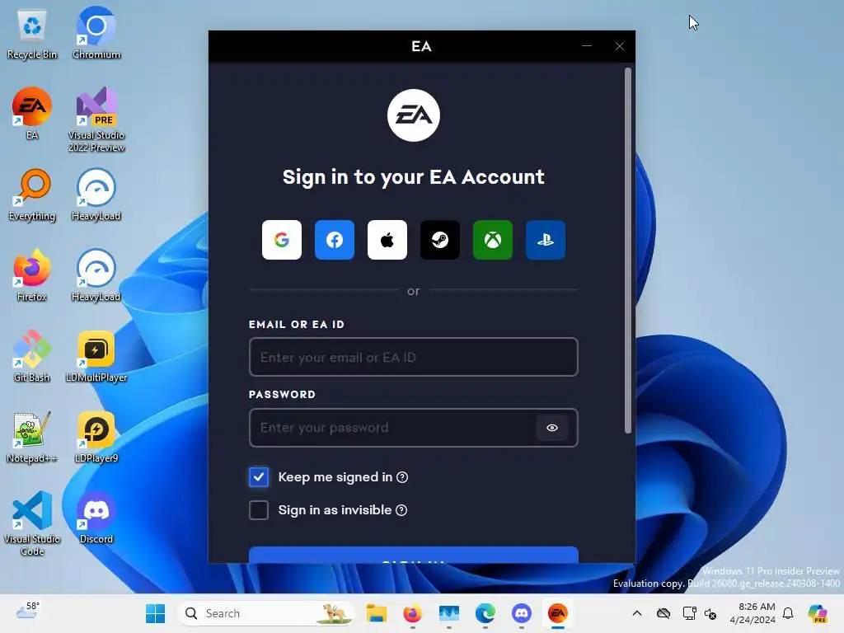Screen dimensions: 844x633
Task: Select Visual Studio Code desktop shortcut
Action: 32,523
